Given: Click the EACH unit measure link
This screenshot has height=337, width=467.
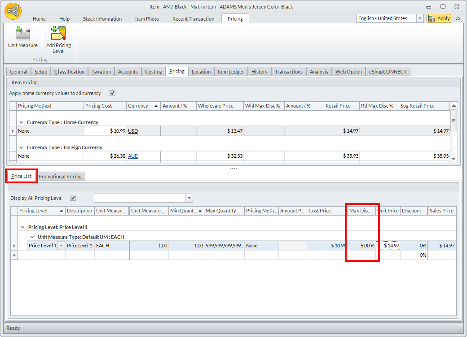Looking at the screenshot, I should coord(102,246).
